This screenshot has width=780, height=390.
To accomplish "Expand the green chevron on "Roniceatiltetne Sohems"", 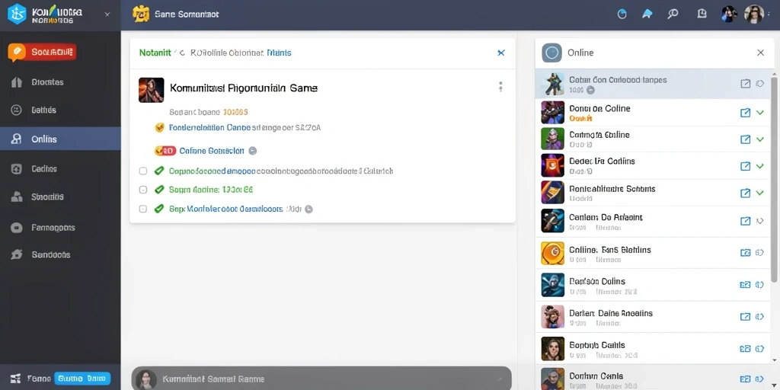I will click(759, 193).
